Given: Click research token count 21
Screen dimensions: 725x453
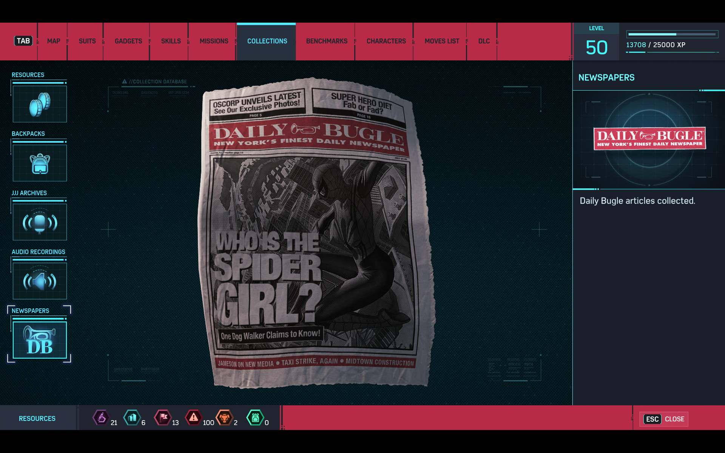Looking at the screenshot, I should tap(114, 423).
